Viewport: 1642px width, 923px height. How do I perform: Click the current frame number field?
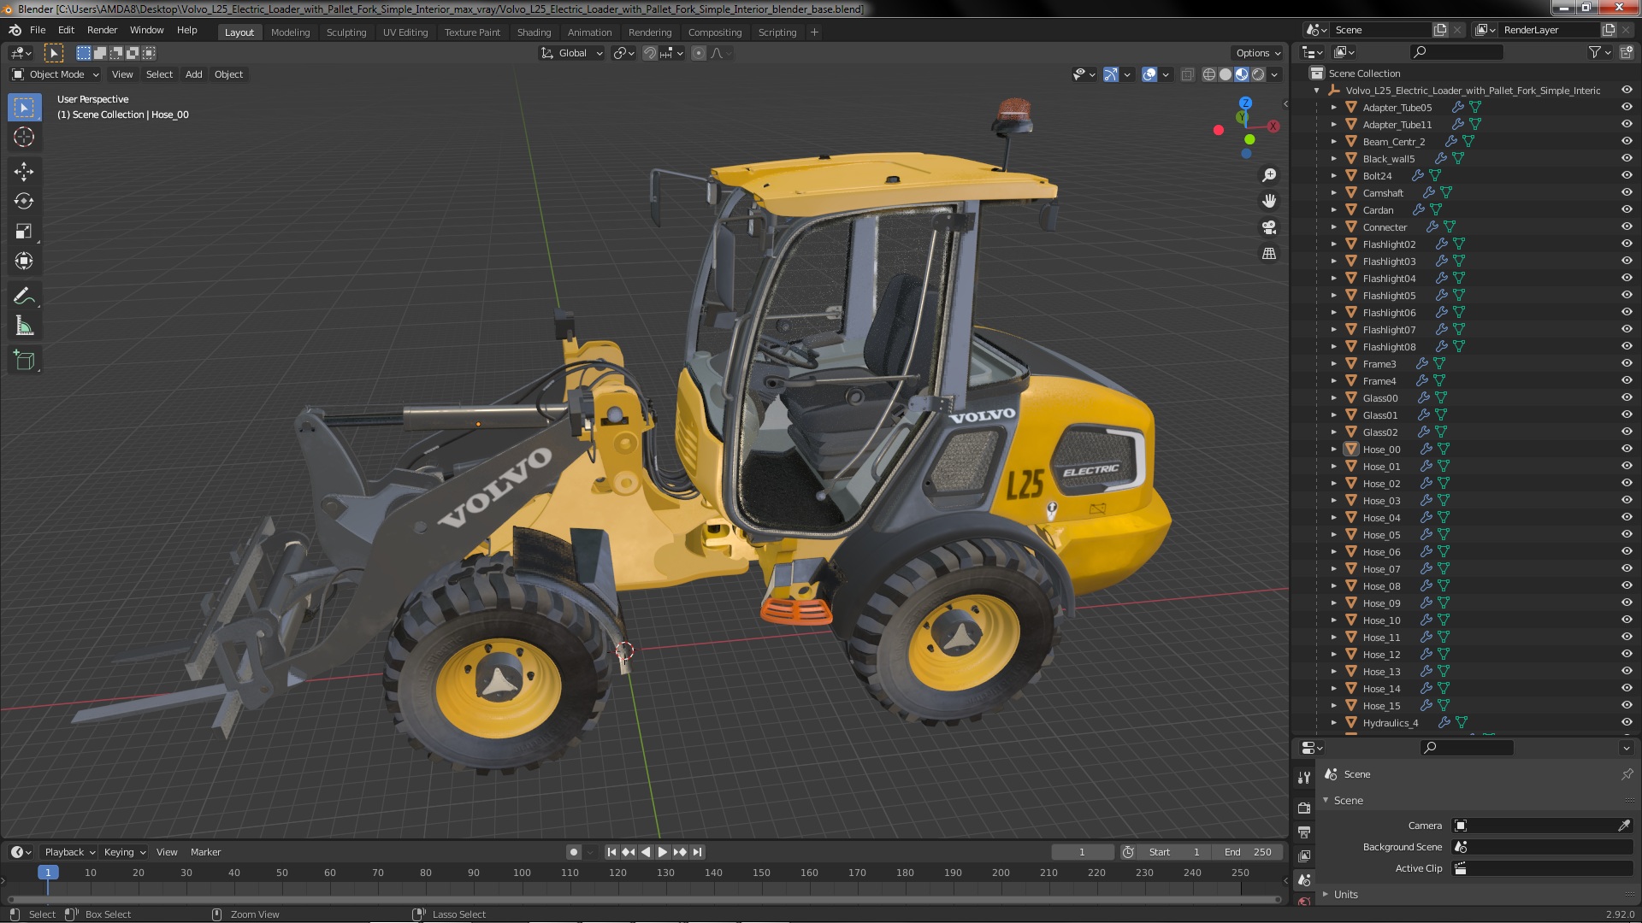coord(1082,852)
